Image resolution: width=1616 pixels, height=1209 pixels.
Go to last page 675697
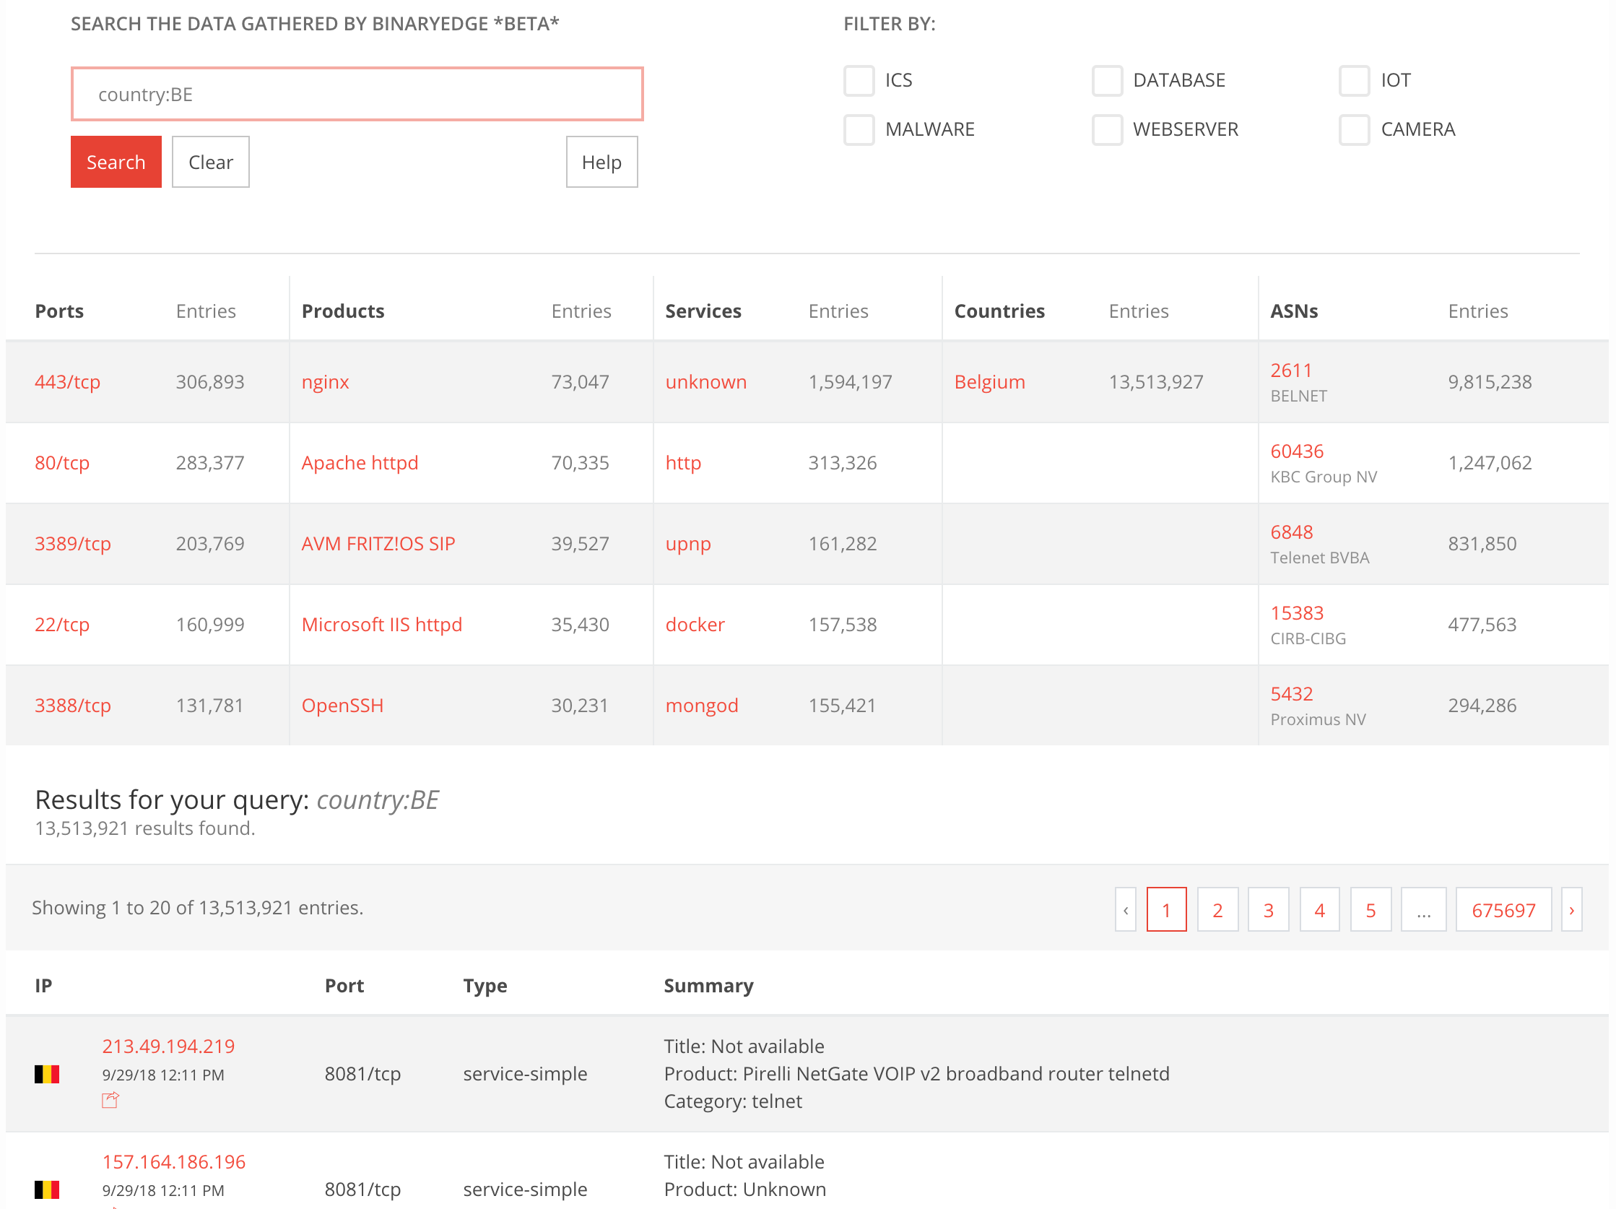(x=1503, y=909)
